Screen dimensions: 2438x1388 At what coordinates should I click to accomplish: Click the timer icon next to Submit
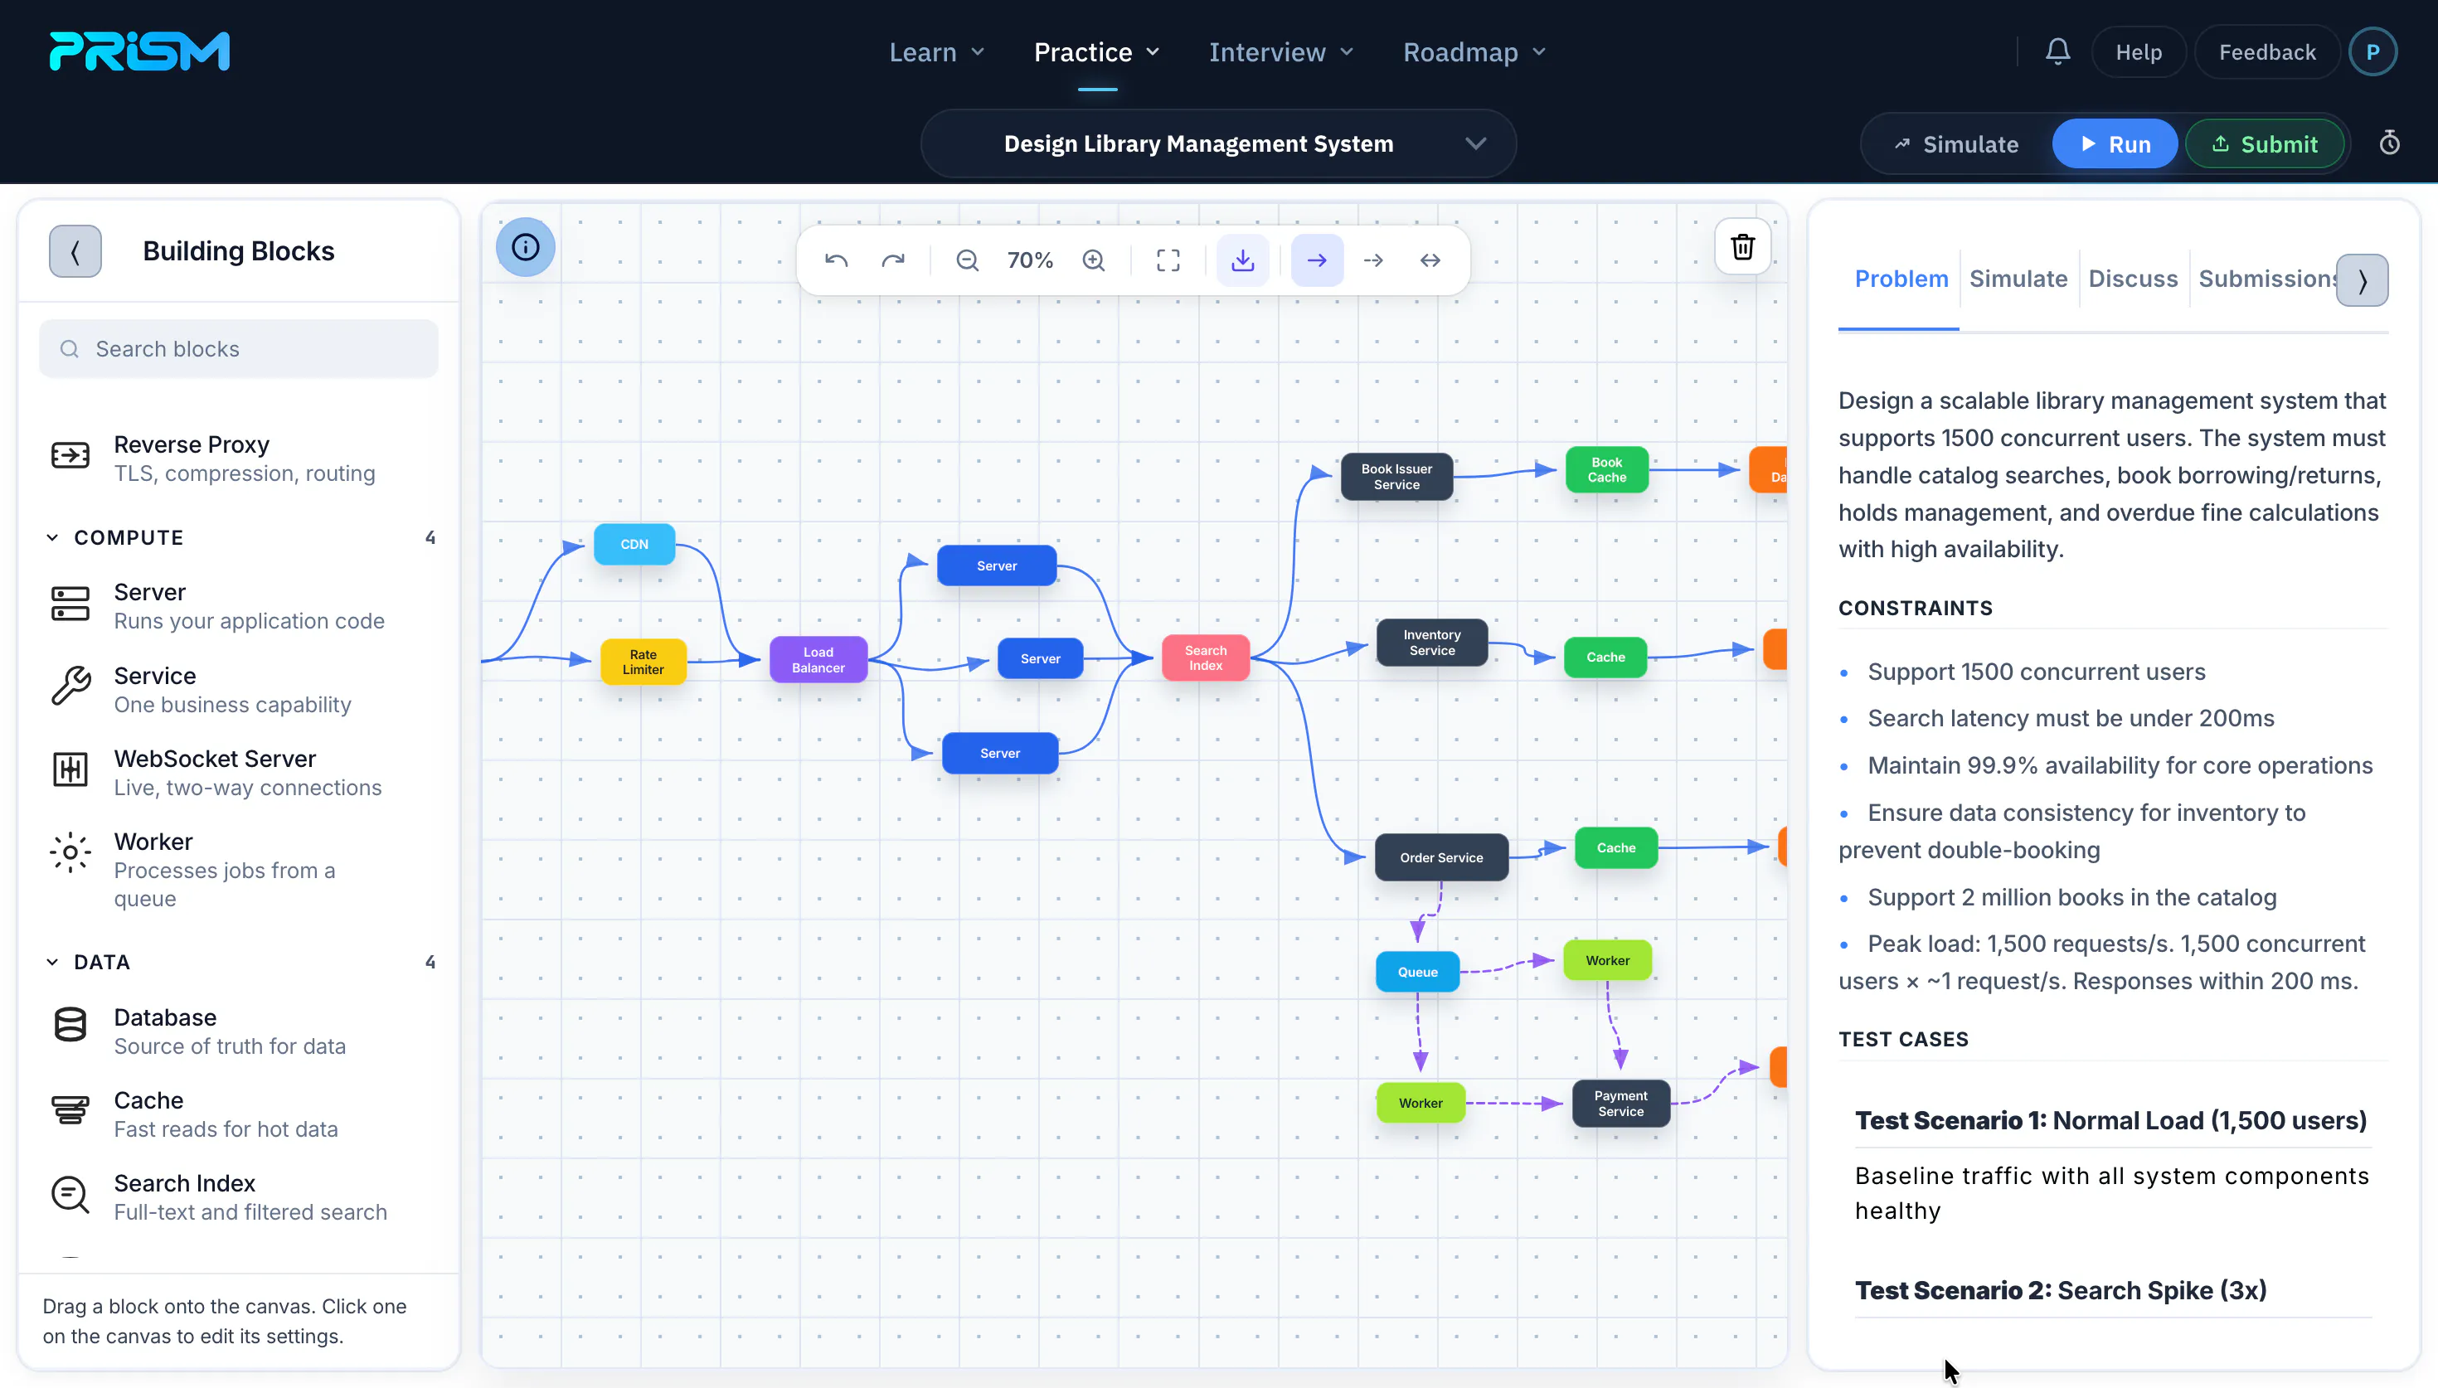tap(2389, 143)
